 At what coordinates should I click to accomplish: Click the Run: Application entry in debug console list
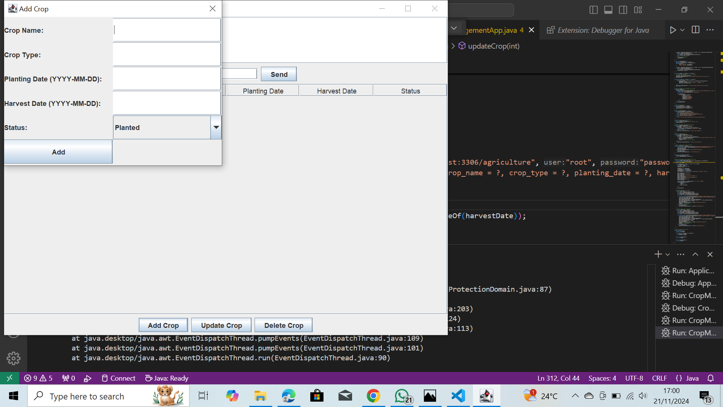(x=688, y=271)
